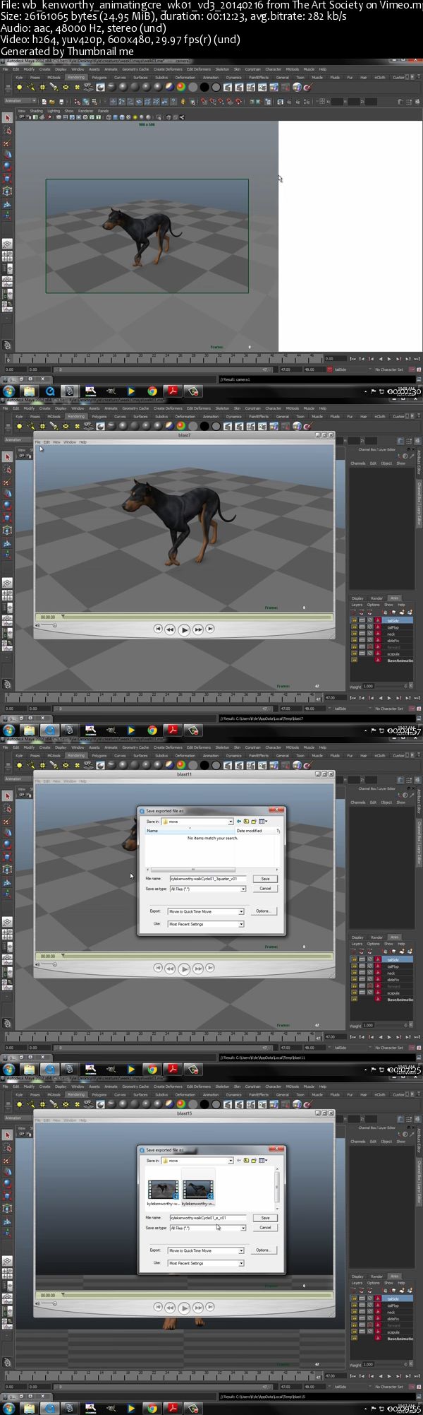Viewport: 423px width, 1415px height.
Task: Open Attribute Editor side tab beside blast7 player
Action: 419,461
